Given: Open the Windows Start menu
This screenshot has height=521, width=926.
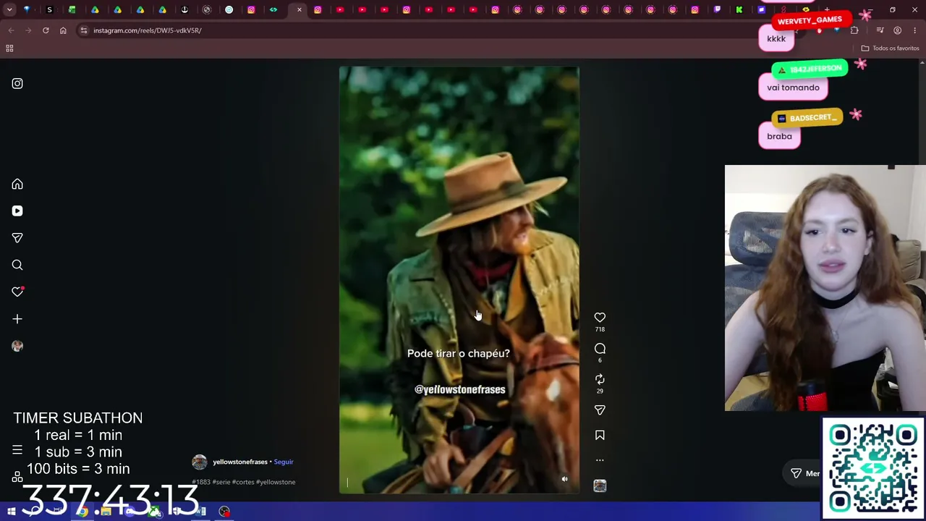Looking at the screenshot, I should [12, 512].
